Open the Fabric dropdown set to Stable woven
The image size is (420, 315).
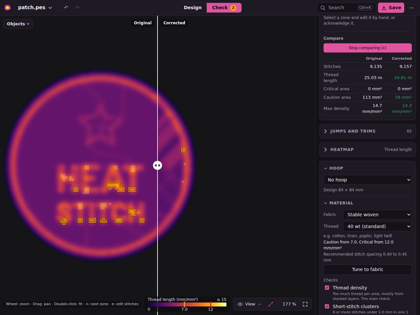coord(377,215)
